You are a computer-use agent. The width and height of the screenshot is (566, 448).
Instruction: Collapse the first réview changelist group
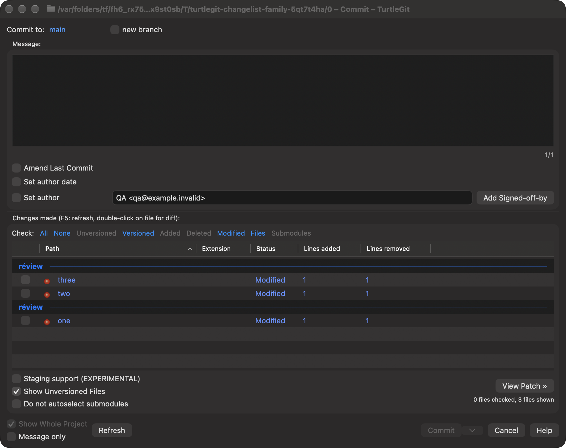[x=31, y=266]
